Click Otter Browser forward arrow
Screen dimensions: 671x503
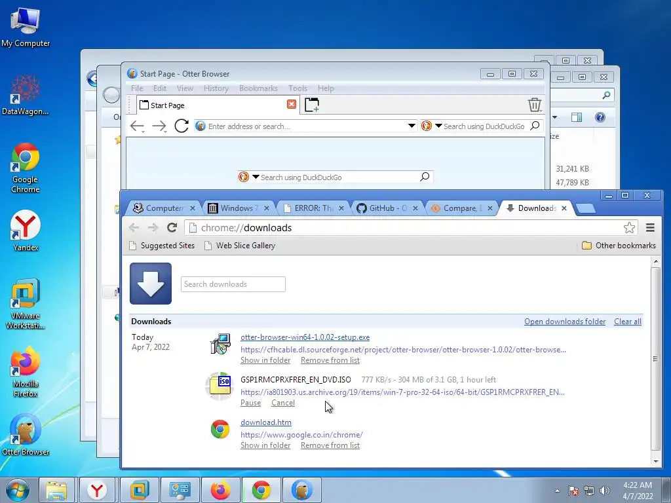[x=159, y=126]
